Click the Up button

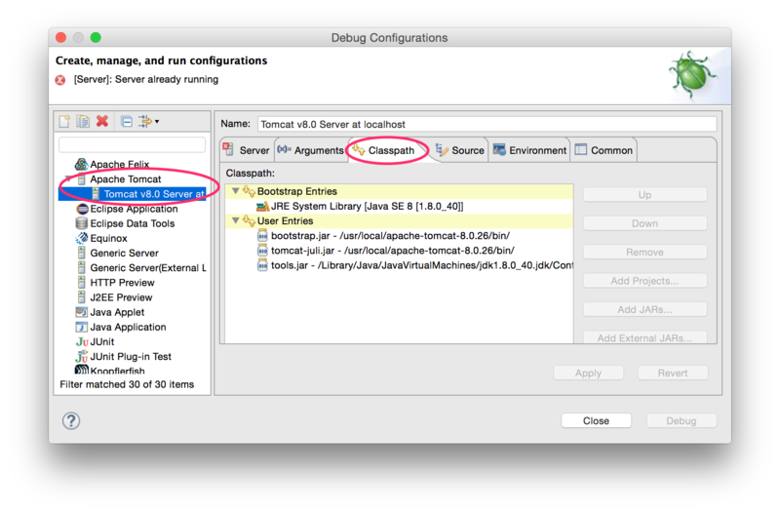click(x=644, y=194)
